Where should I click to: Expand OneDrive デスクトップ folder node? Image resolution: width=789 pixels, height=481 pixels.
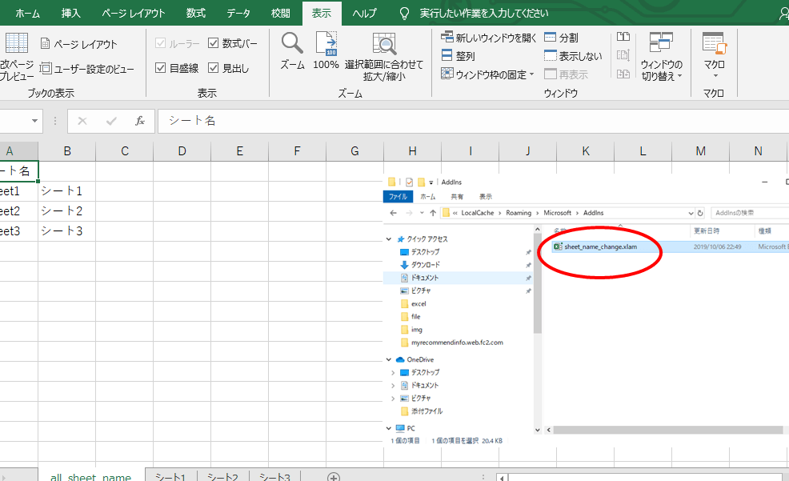click(393, 373)
